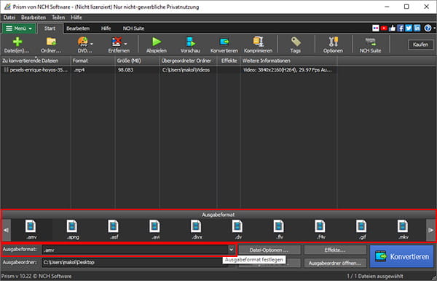
Task: Open the Bearbeiten menu in menu bar
Action: [x=34, y=18]
